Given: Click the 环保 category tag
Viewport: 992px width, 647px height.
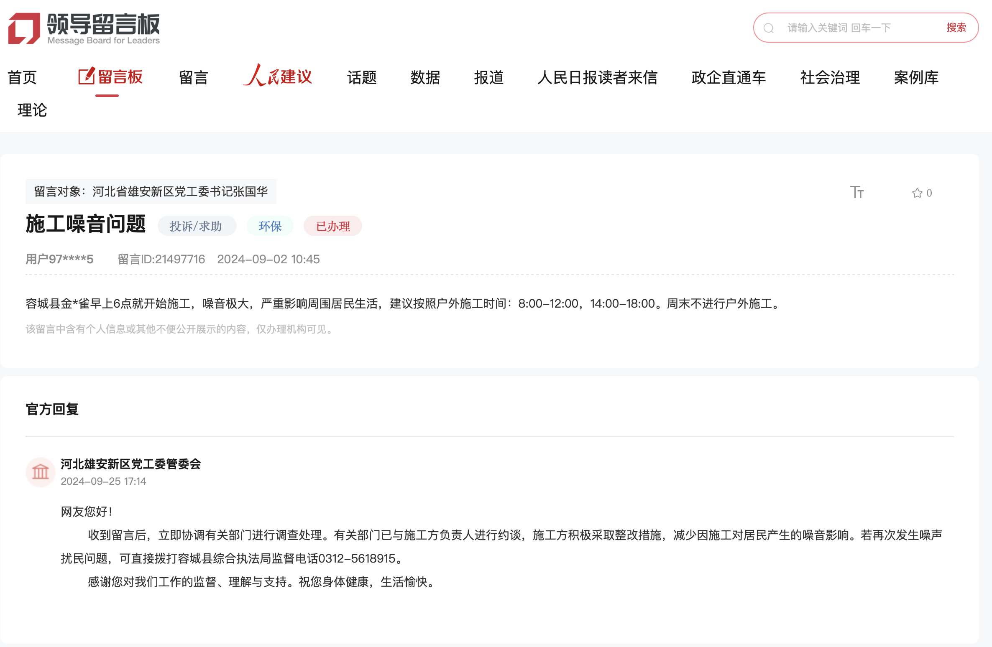Looking at the screenshot, I should point(270,226).
